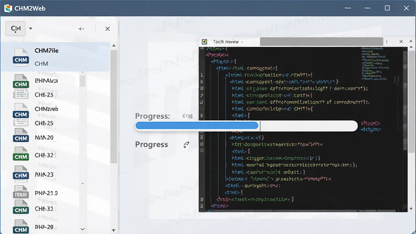Click the gray file icon of the entry ending in 22.0
Screen dimensions: 416x234
pos(21,192)
